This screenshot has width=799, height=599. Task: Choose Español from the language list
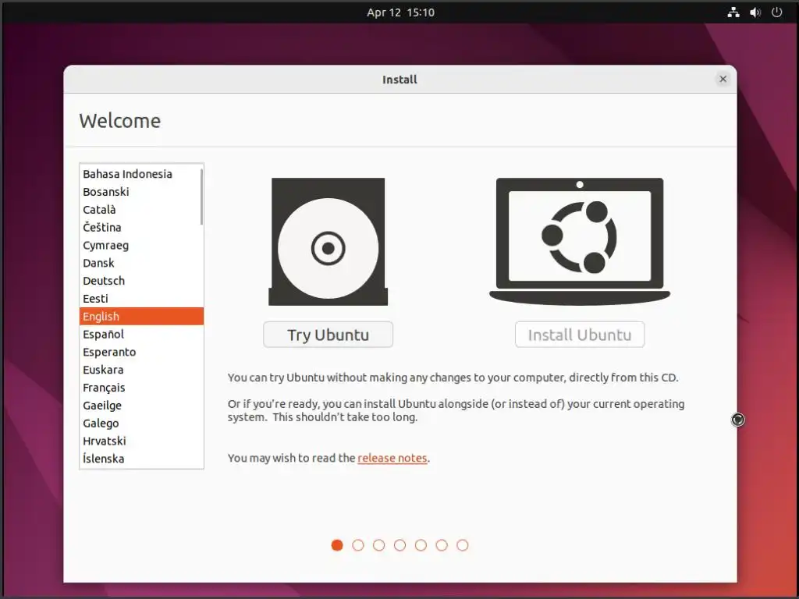click(141, 334)
